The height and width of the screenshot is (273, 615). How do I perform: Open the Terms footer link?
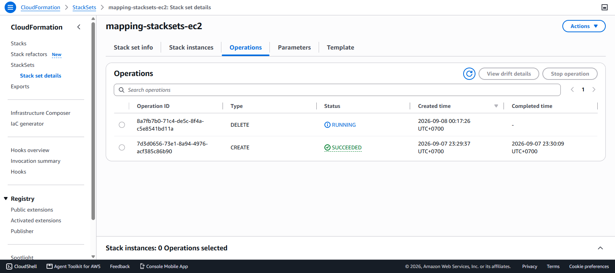(553, 266)
